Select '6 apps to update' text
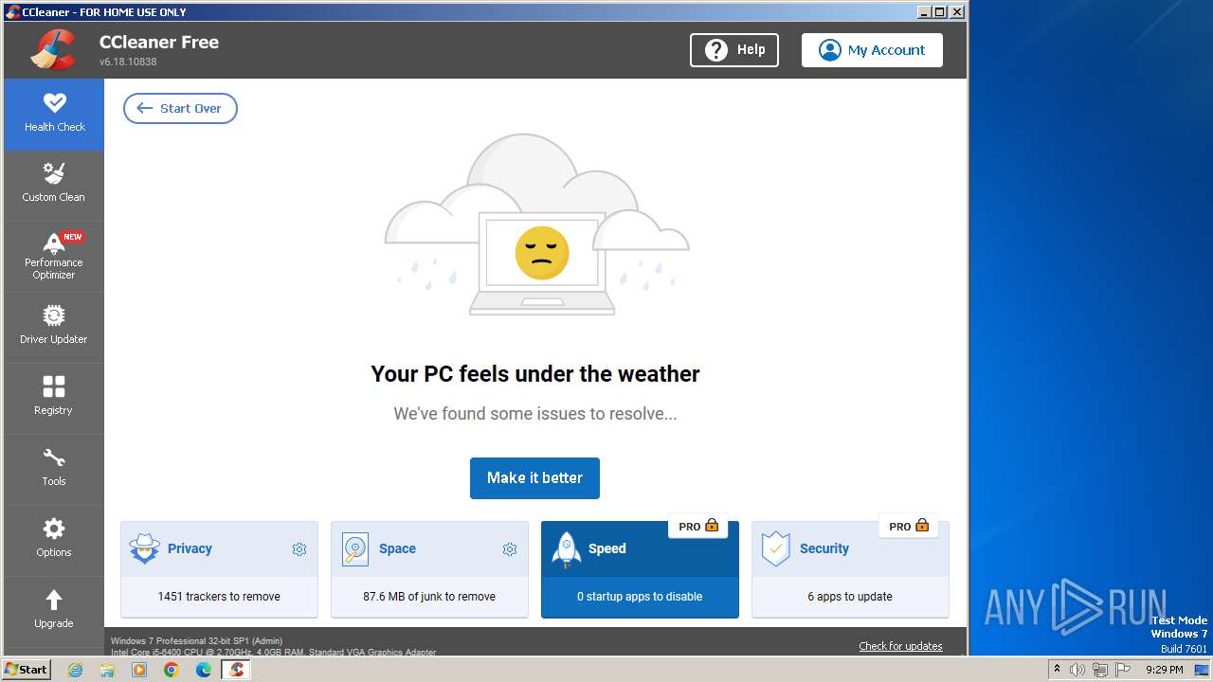This screenshot has width=1213, height=682. (x=850, y=597)
